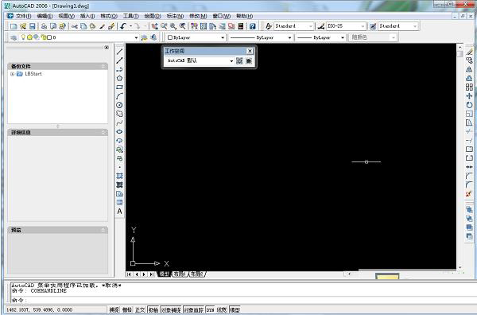
Task: Select the Multiline Text 'A' tool
Action: [x=119, y=212]
